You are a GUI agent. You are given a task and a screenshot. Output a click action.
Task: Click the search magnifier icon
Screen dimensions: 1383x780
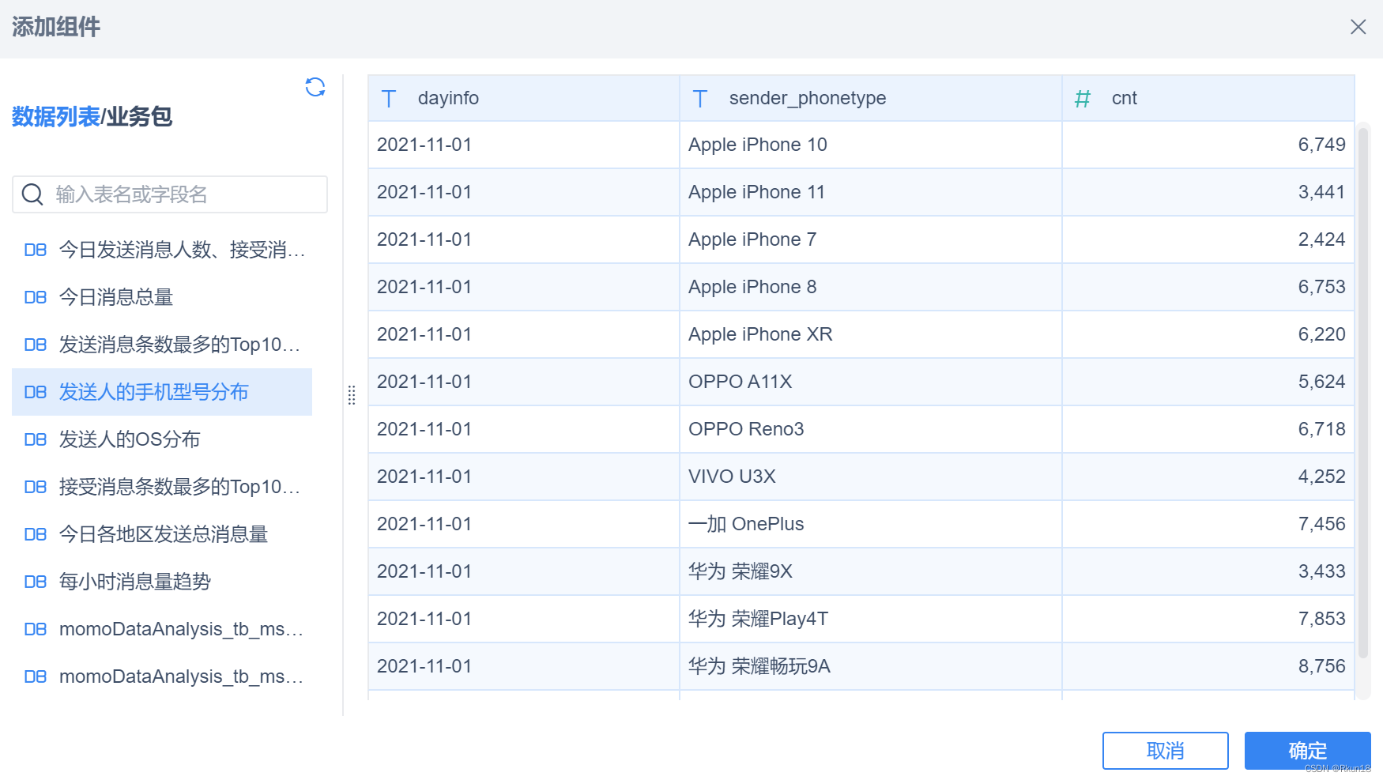[x=32, y=194]
